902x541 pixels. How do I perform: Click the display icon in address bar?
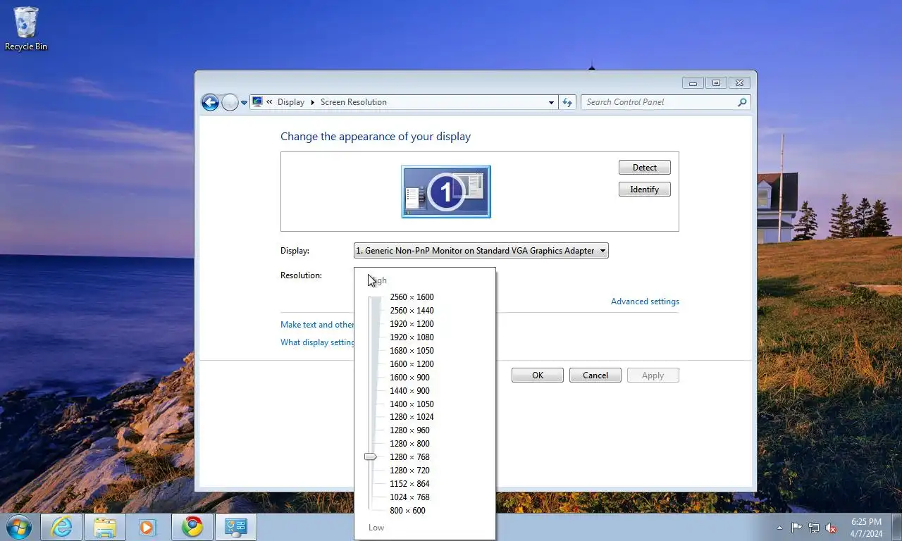[257, 102]
